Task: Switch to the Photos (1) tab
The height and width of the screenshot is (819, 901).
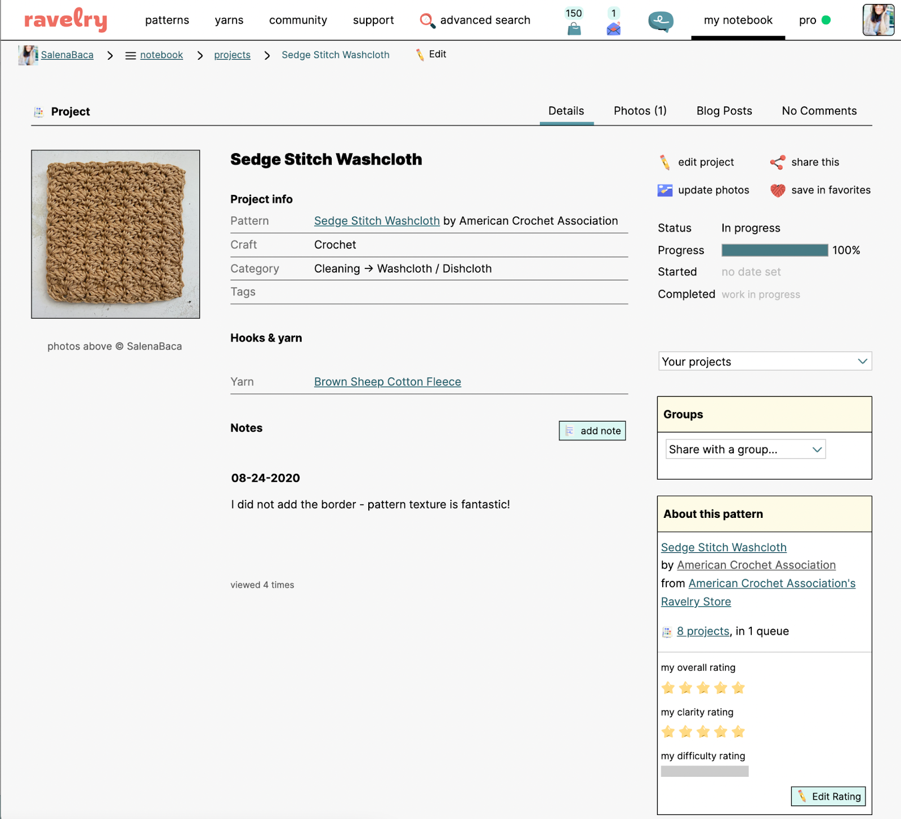Action: tap(640, 111)
